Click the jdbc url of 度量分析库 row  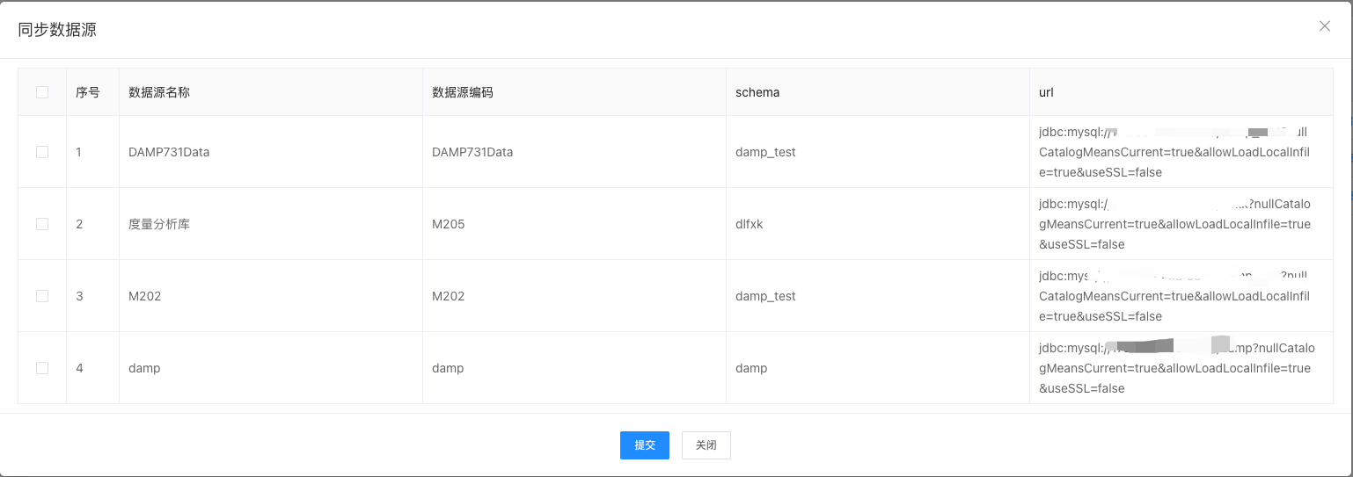(x=1174, y=224)
